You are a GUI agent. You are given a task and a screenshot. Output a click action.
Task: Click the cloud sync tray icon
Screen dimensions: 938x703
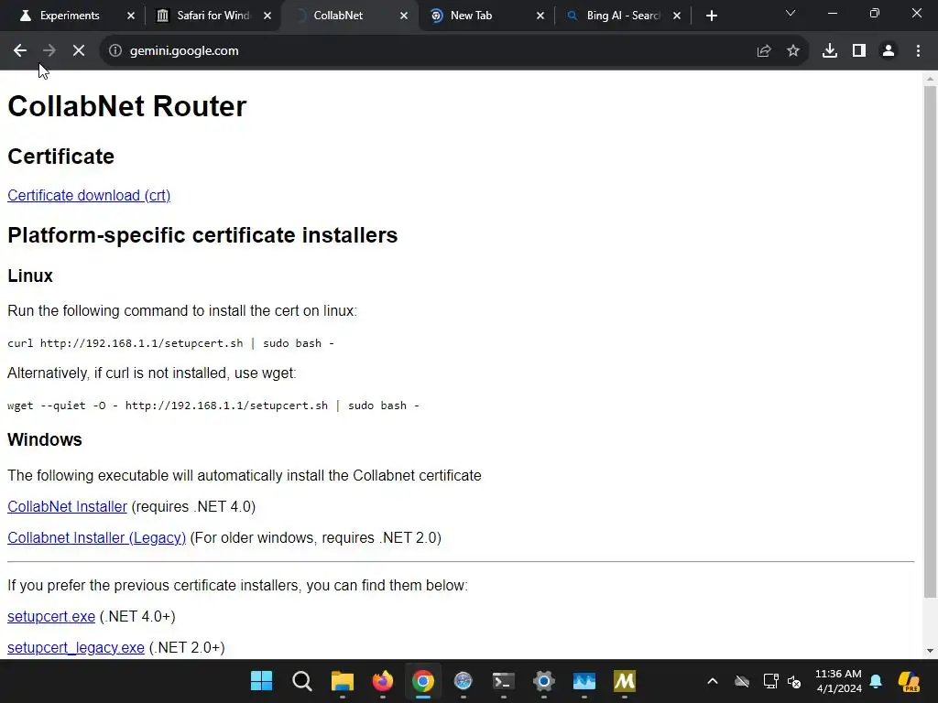tap(742, 681)
